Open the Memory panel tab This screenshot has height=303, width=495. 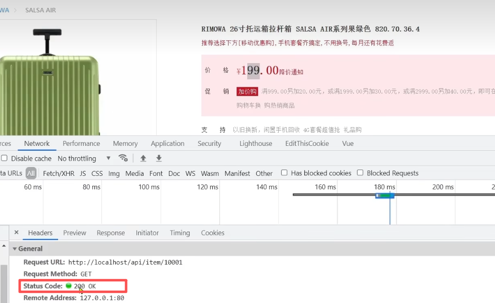(125, 143)
